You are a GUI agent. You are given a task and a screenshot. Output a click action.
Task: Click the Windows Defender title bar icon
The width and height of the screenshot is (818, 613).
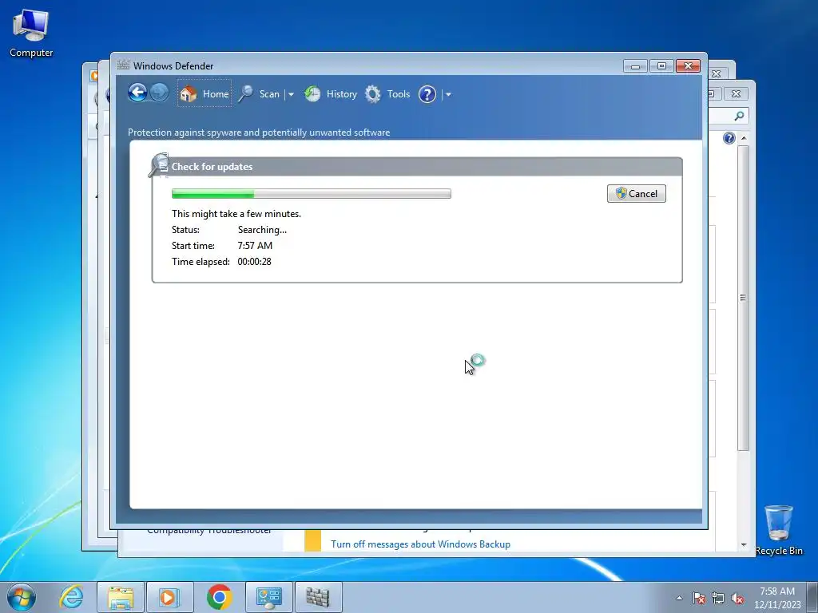(x=123, y=65)
